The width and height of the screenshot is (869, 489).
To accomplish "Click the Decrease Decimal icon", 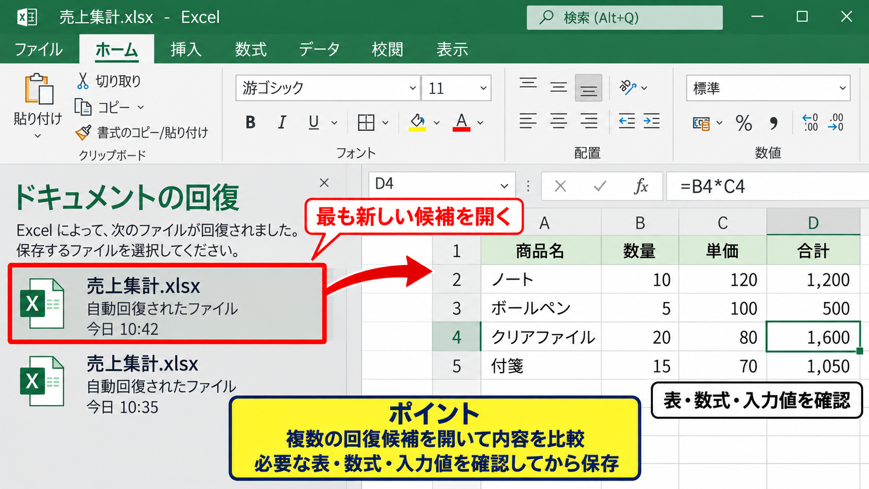I will 836,122.
